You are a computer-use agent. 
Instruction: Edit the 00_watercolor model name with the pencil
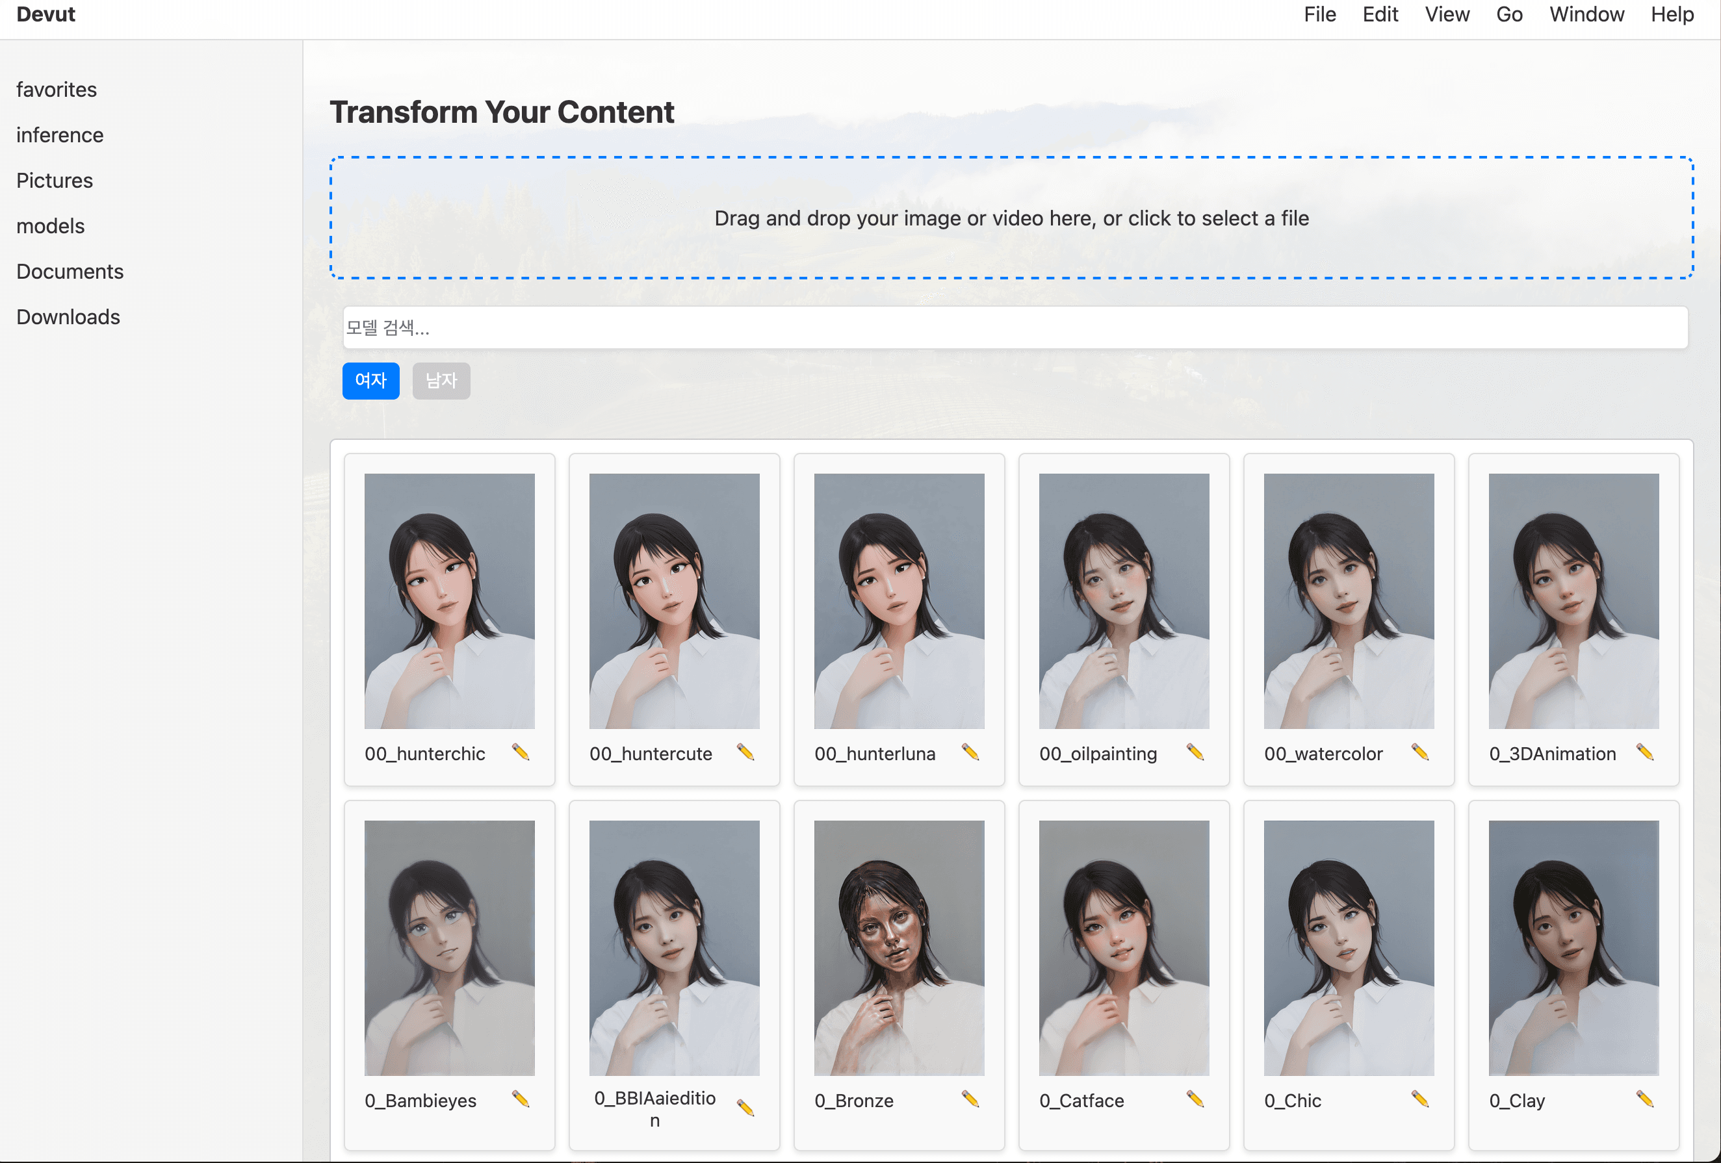pyautogui.click(x=1421, y=752)
